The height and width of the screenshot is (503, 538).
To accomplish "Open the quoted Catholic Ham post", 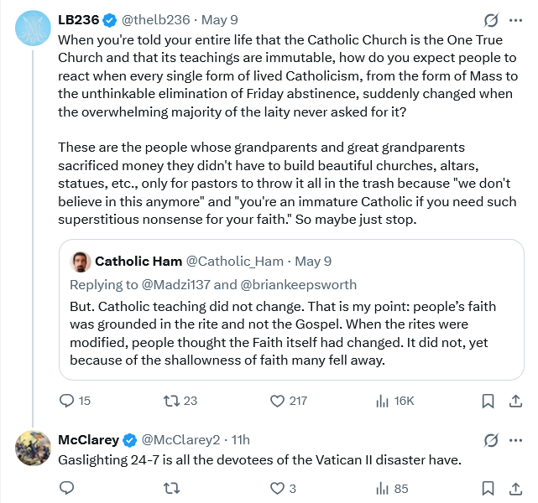I will pos(291,309).
